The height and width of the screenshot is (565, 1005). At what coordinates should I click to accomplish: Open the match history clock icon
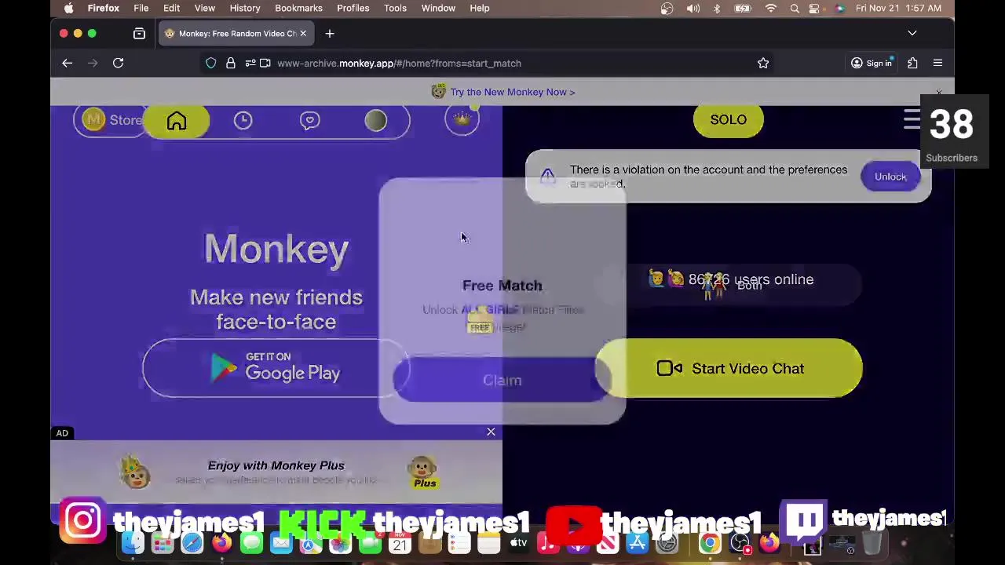[243, 120]
